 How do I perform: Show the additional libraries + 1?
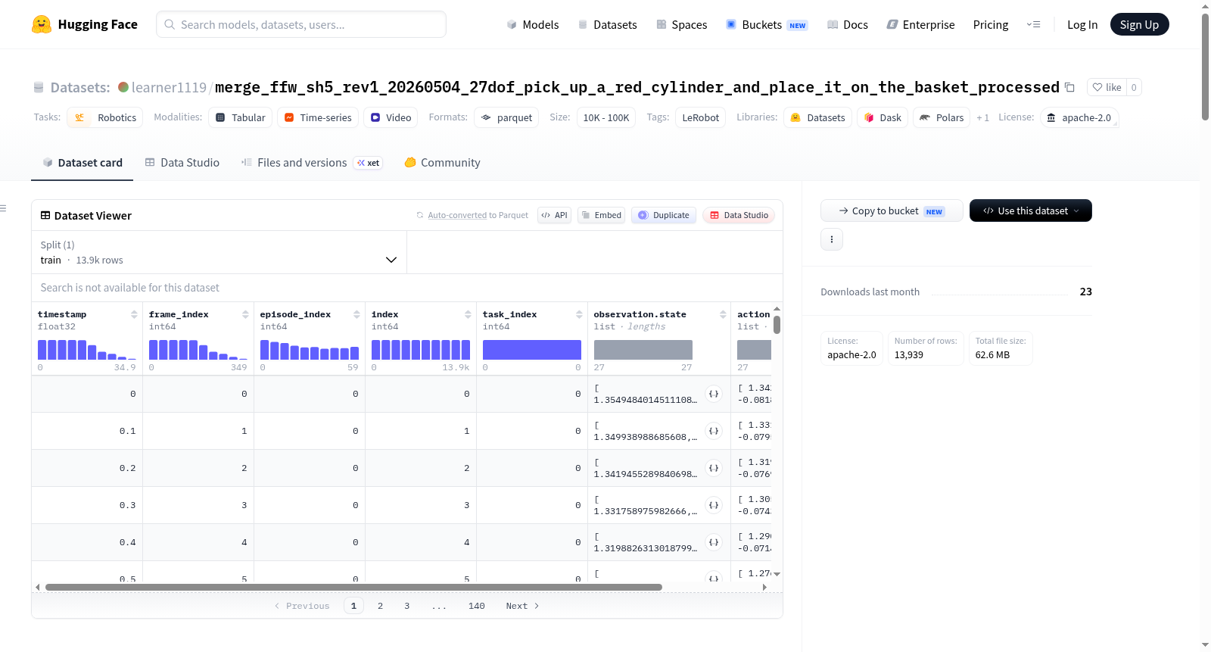click(x=982, y=117)
